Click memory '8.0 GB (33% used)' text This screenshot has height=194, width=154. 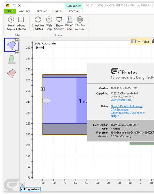pyautogui.click(x=121, y=136)
